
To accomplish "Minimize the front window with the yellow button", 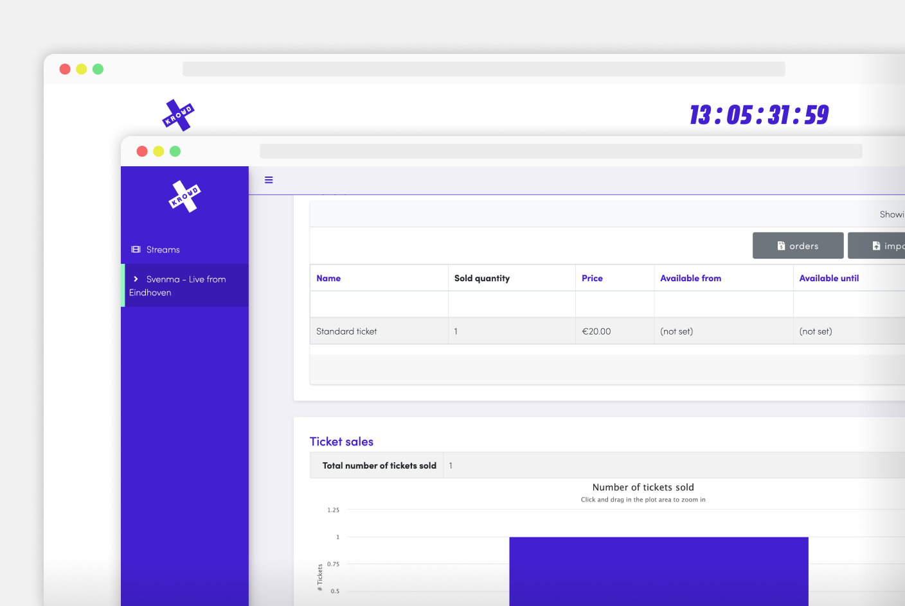I will tap(159, 151).
